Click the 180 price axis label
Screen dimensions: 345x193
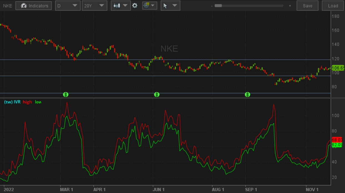pos(336,16)
